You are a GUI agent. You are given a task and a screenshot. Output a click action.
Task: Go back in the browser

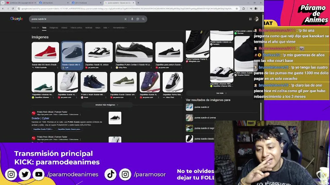3,8
